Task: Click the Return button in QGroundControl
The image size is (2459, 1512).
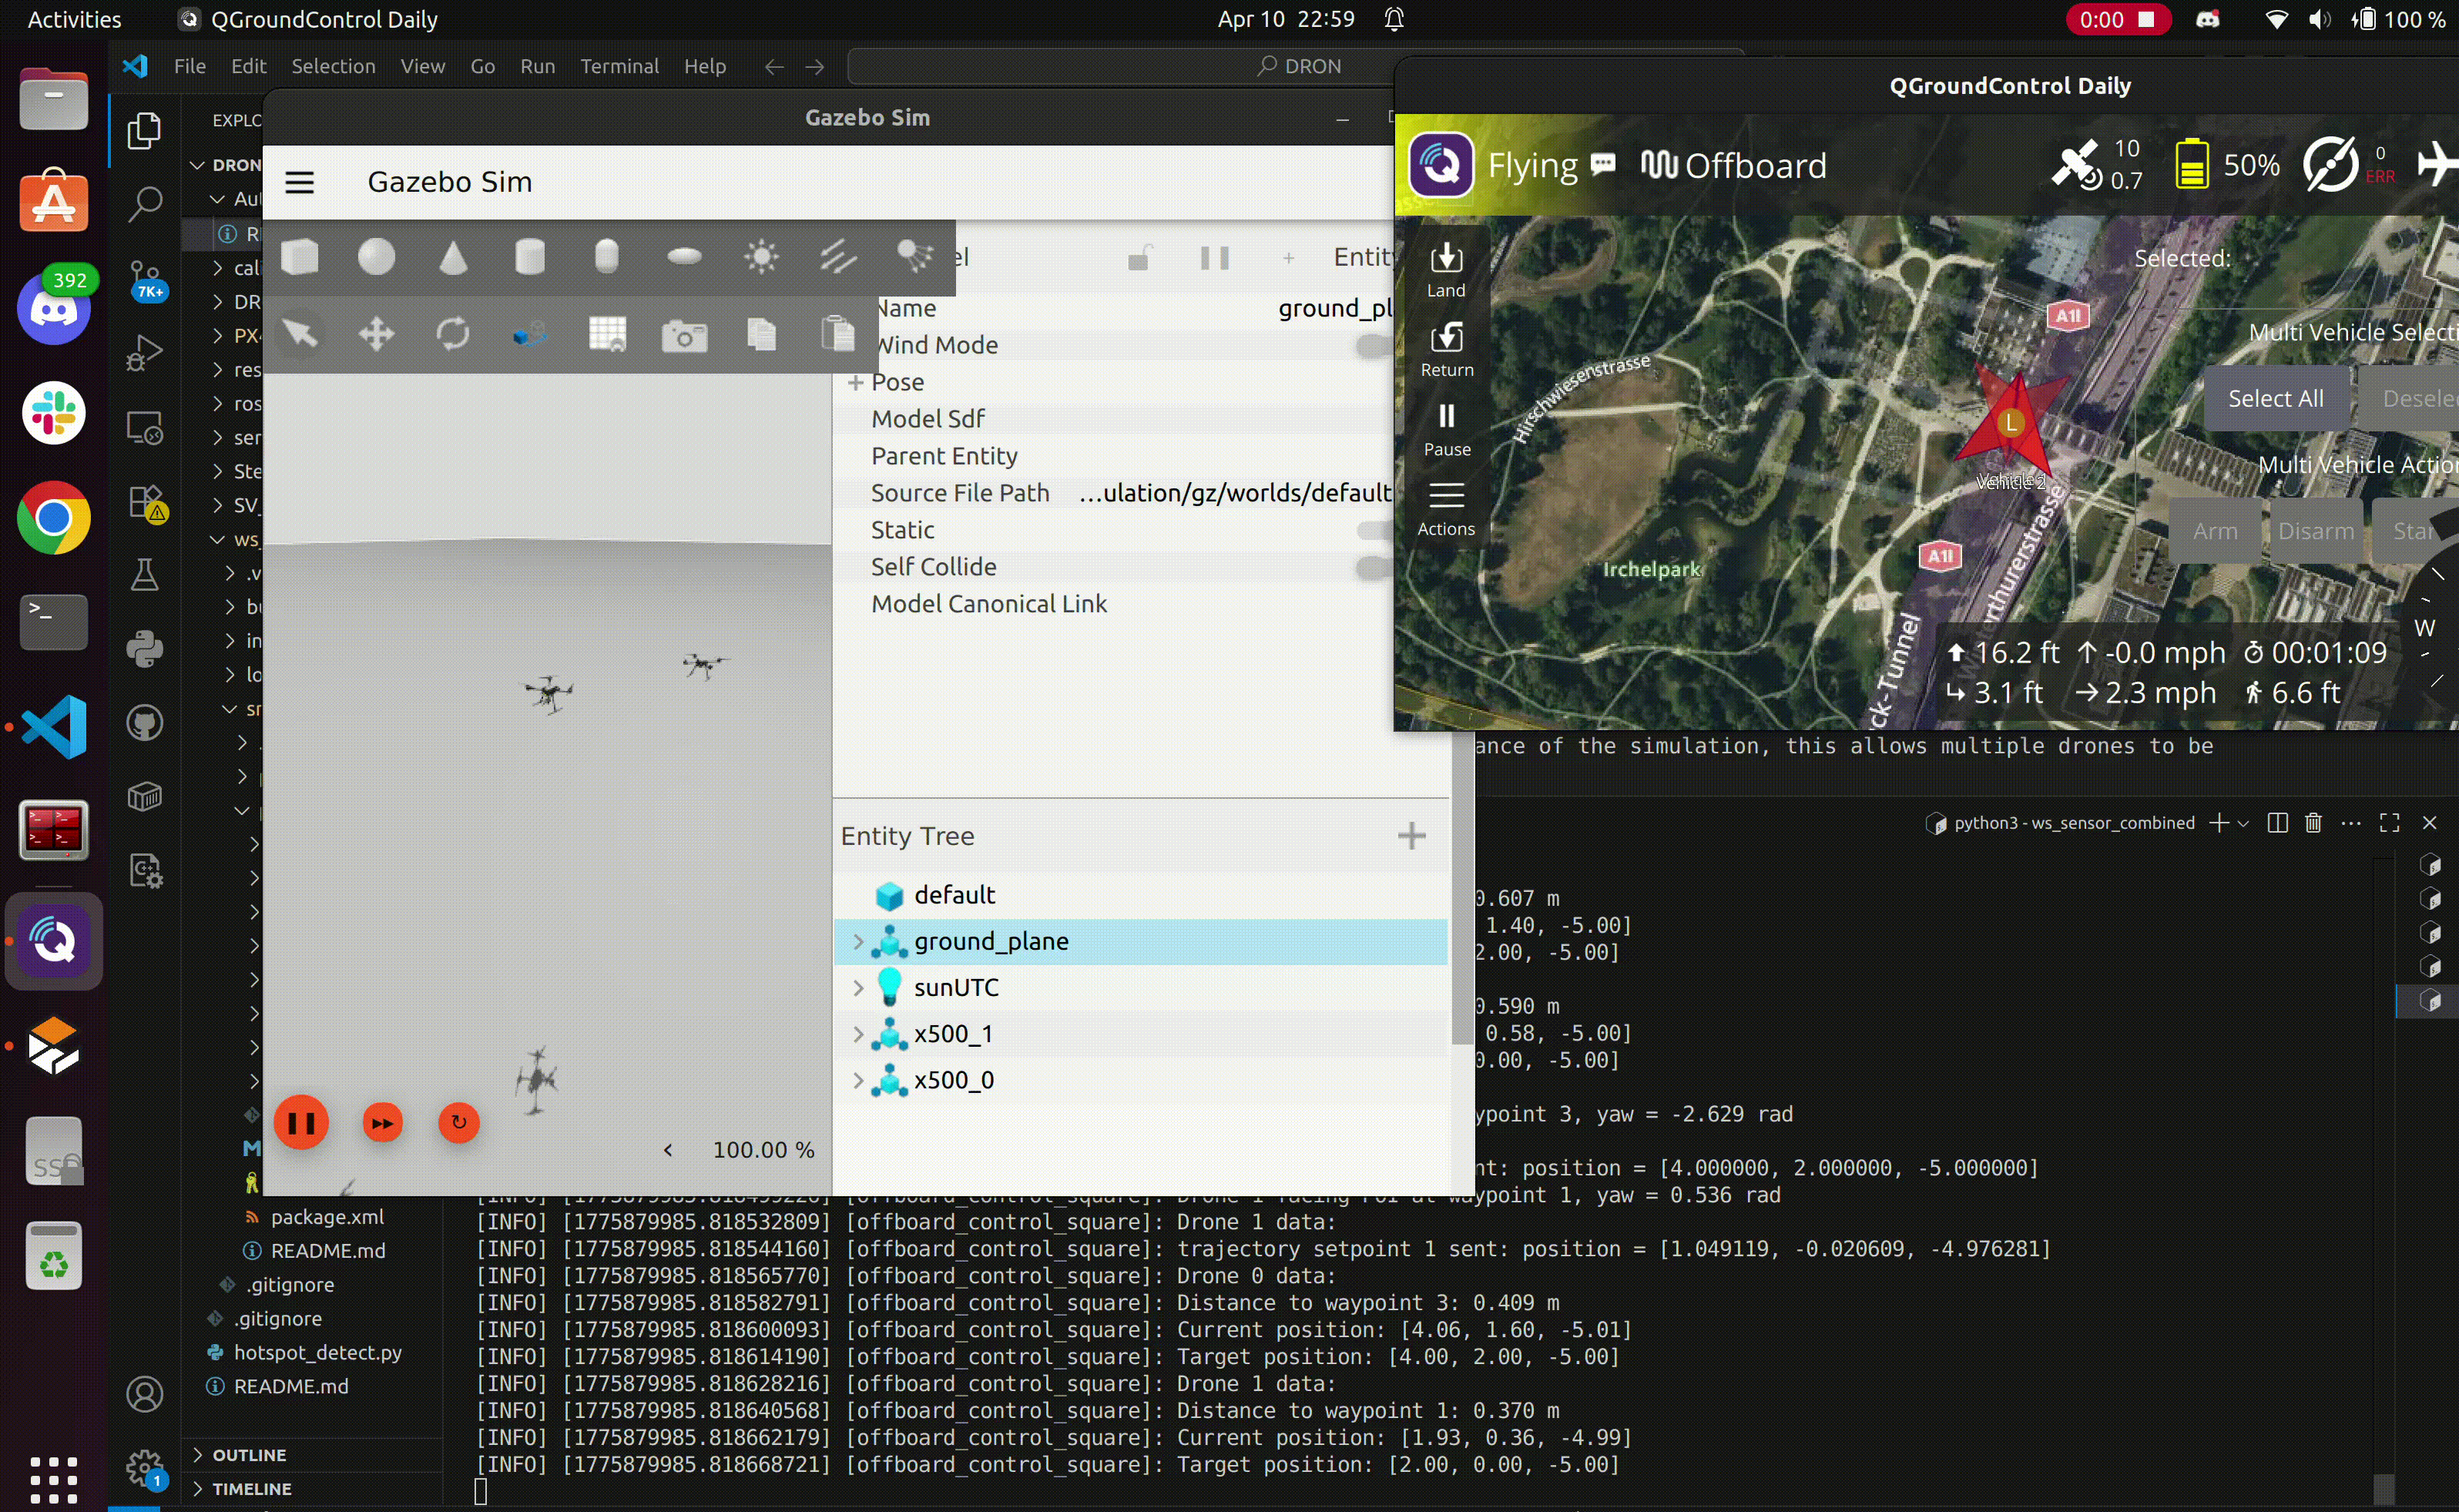Action: (1446, 349)
